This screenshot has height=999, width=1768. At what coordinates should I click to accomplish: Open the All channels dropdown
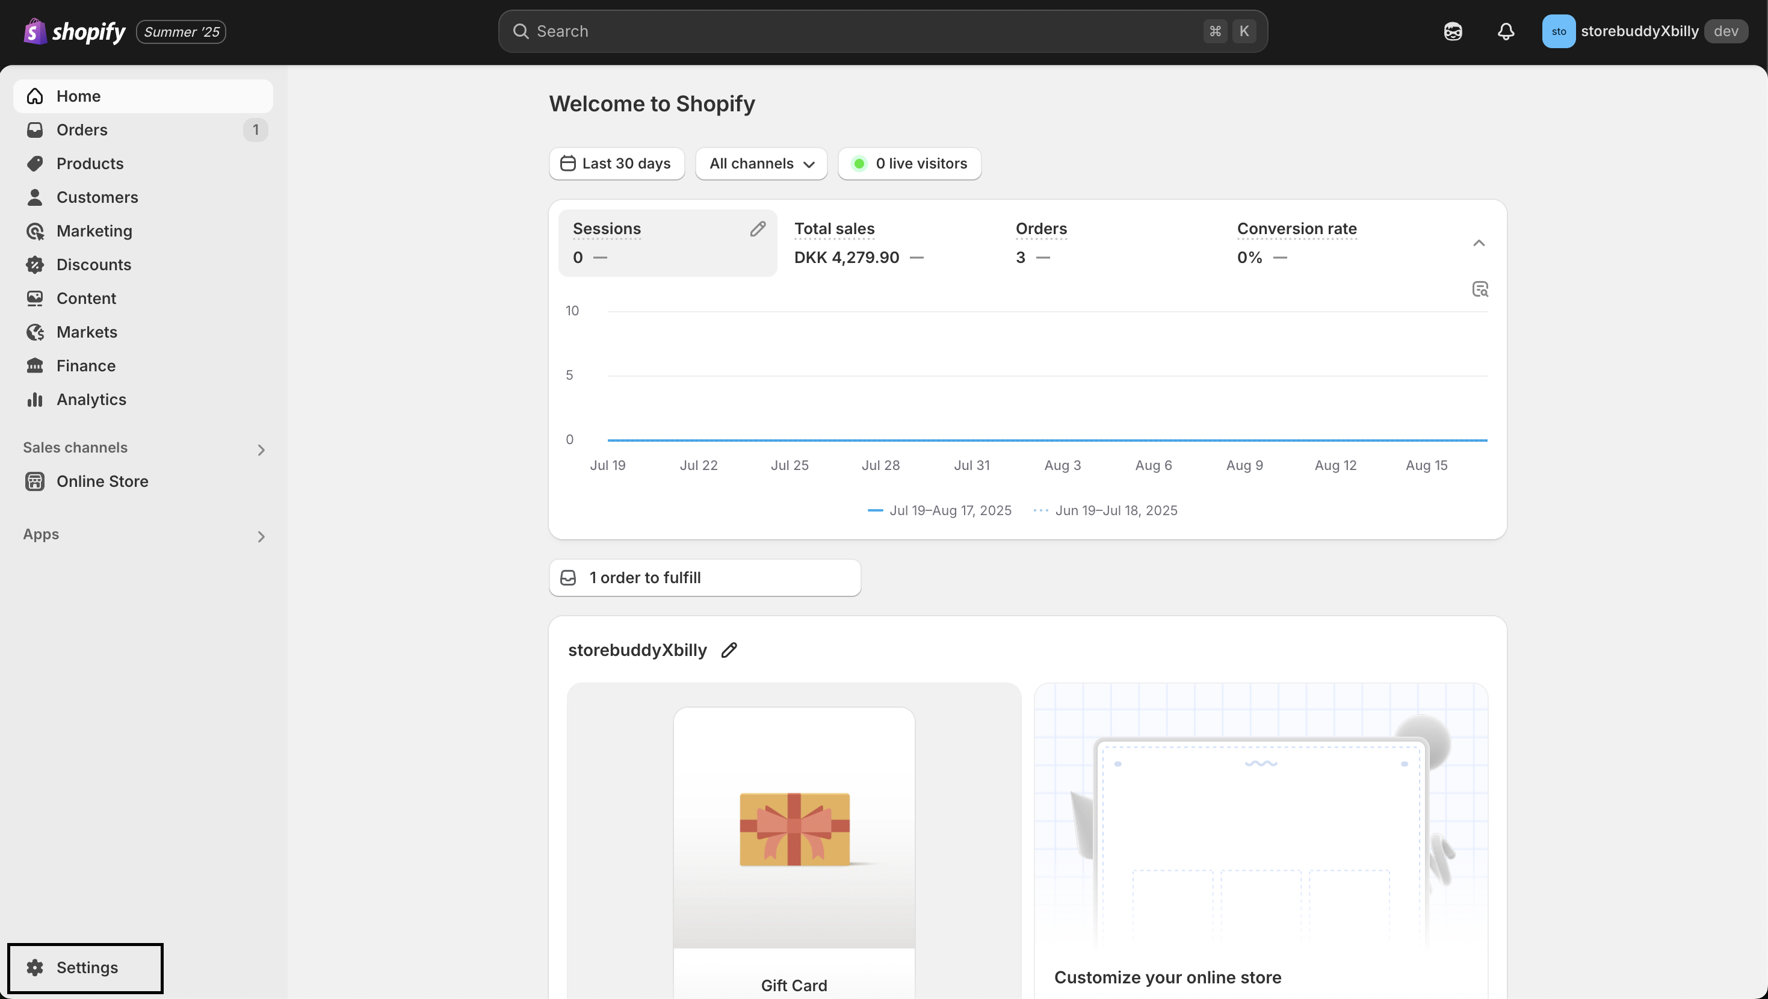pos(761,164)
